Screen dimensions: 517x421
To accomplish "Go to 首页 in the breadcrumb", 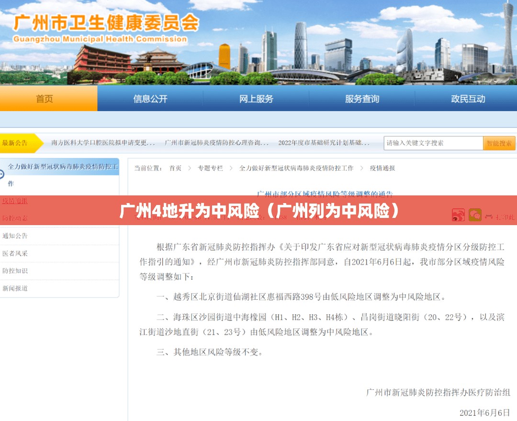I will tap(175, 168).
